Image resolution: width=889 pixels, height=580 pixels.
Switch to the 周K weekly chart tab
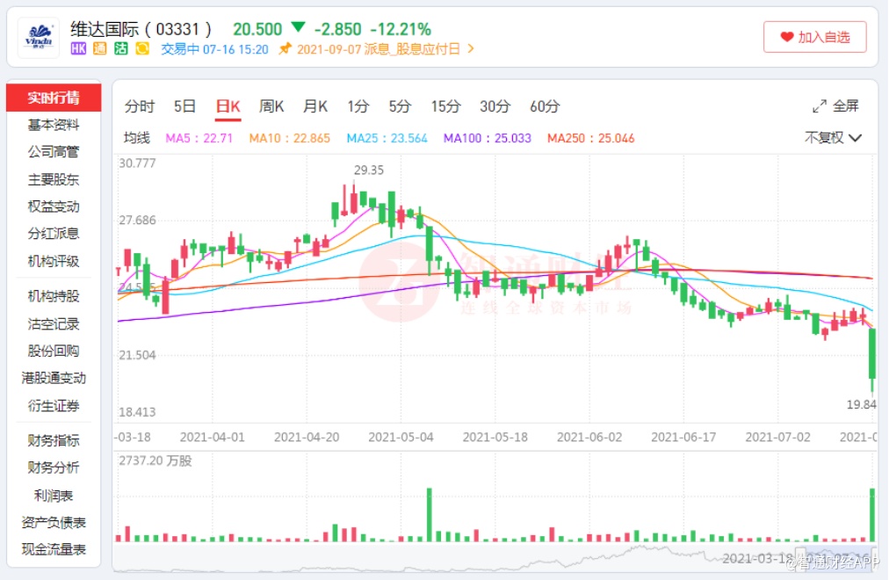(271, 106)
